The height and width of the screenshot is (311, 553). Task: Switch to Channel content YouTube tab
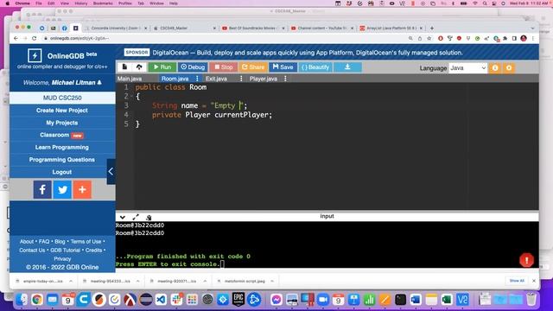click(x=322, y=28)
